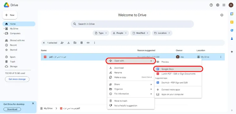
Task: Open more actions in selection toolbar
Action: 94,43
